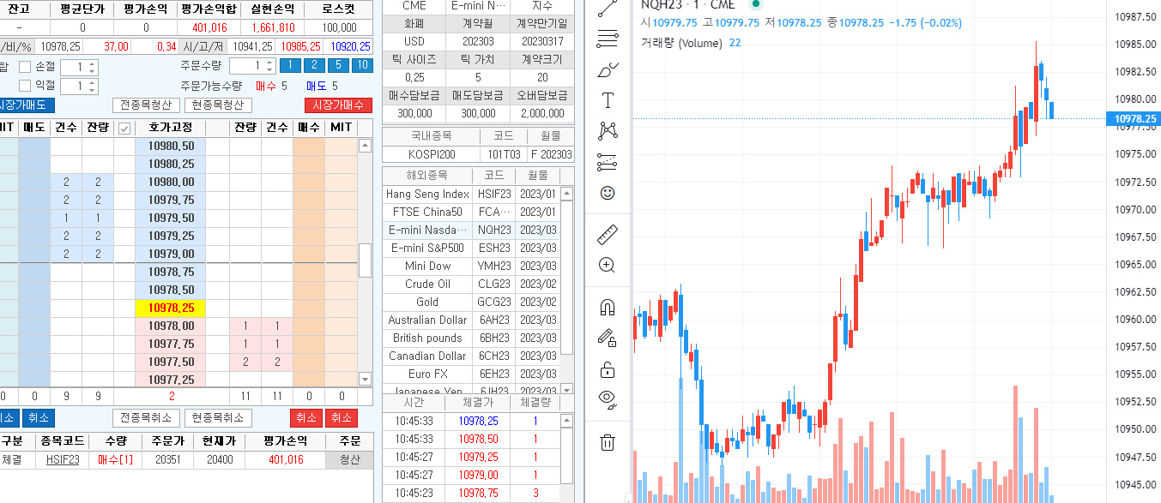This screenshot has width=1161, height=503.
Task: Click the 전종목취소 cancel-all button
Action: click(x=146, y=418)
